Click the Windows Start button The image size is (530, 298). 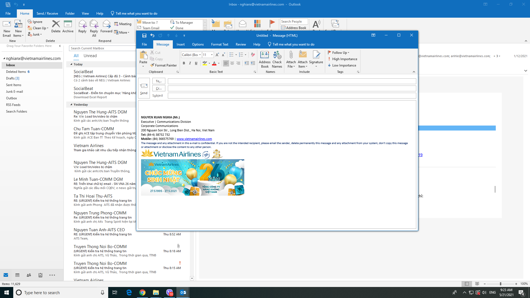tap(7, 292)
